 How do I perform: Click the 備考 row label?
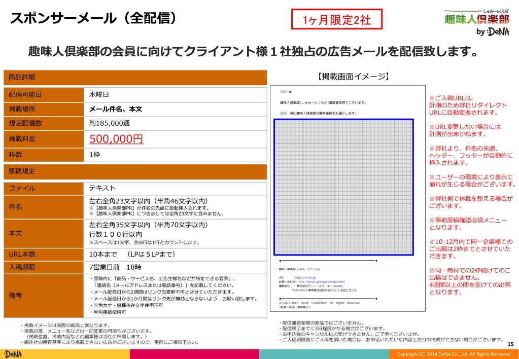point(44,296)
